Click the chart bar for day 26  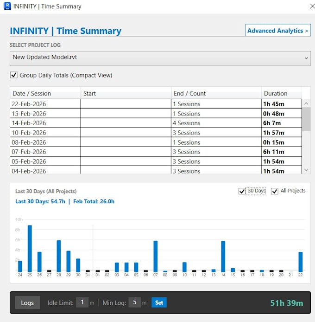[39, 262]
